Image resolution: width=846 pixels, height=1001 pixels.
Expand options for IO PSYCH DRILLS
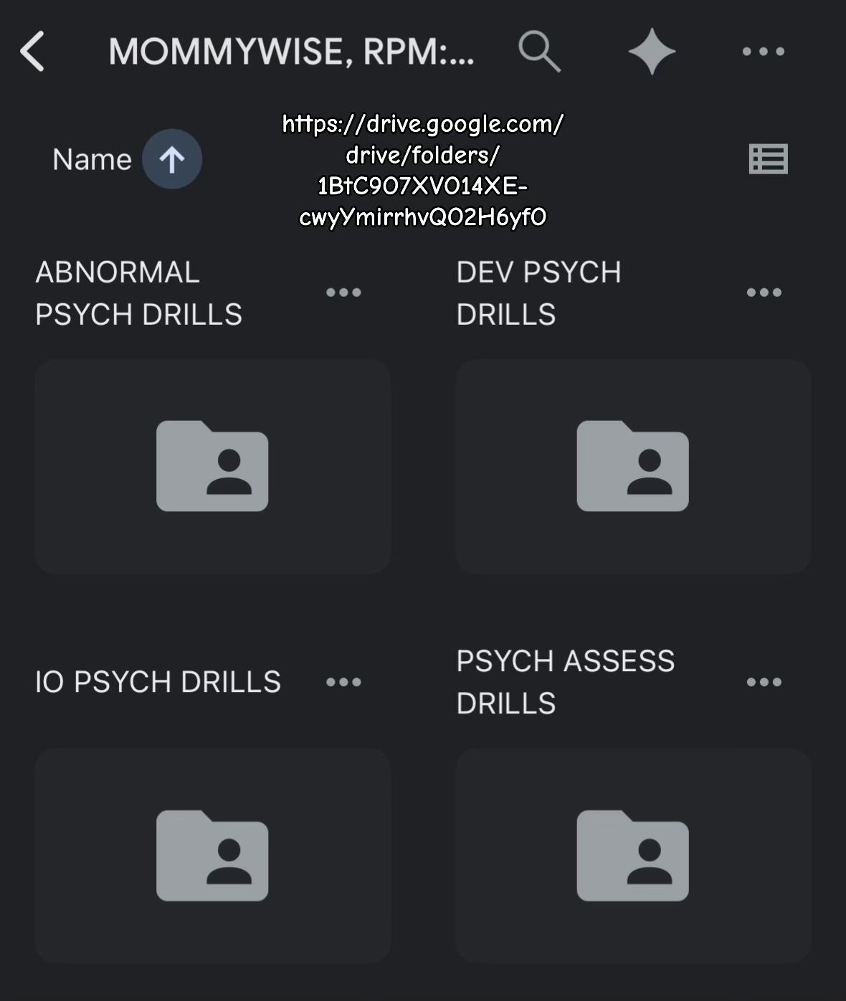[x=343, y=682]
